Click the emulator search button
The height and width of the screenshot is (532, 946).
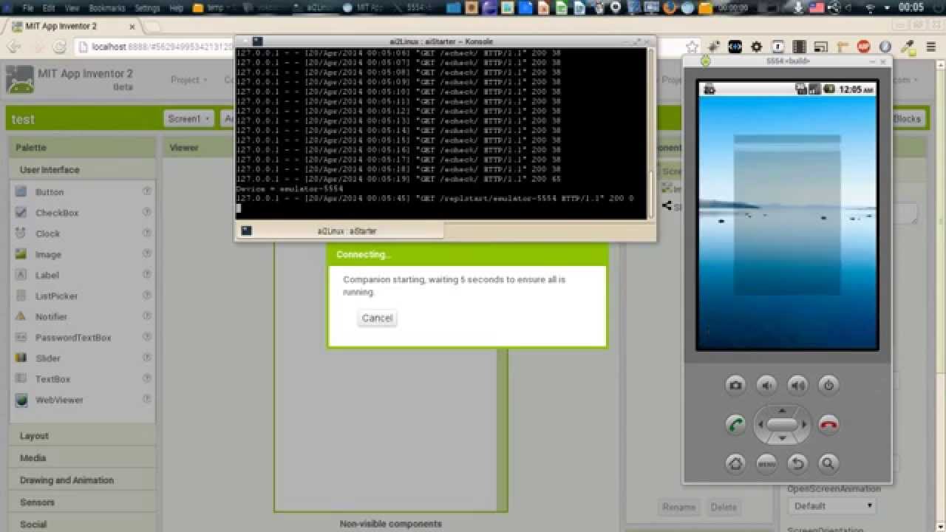828,464
